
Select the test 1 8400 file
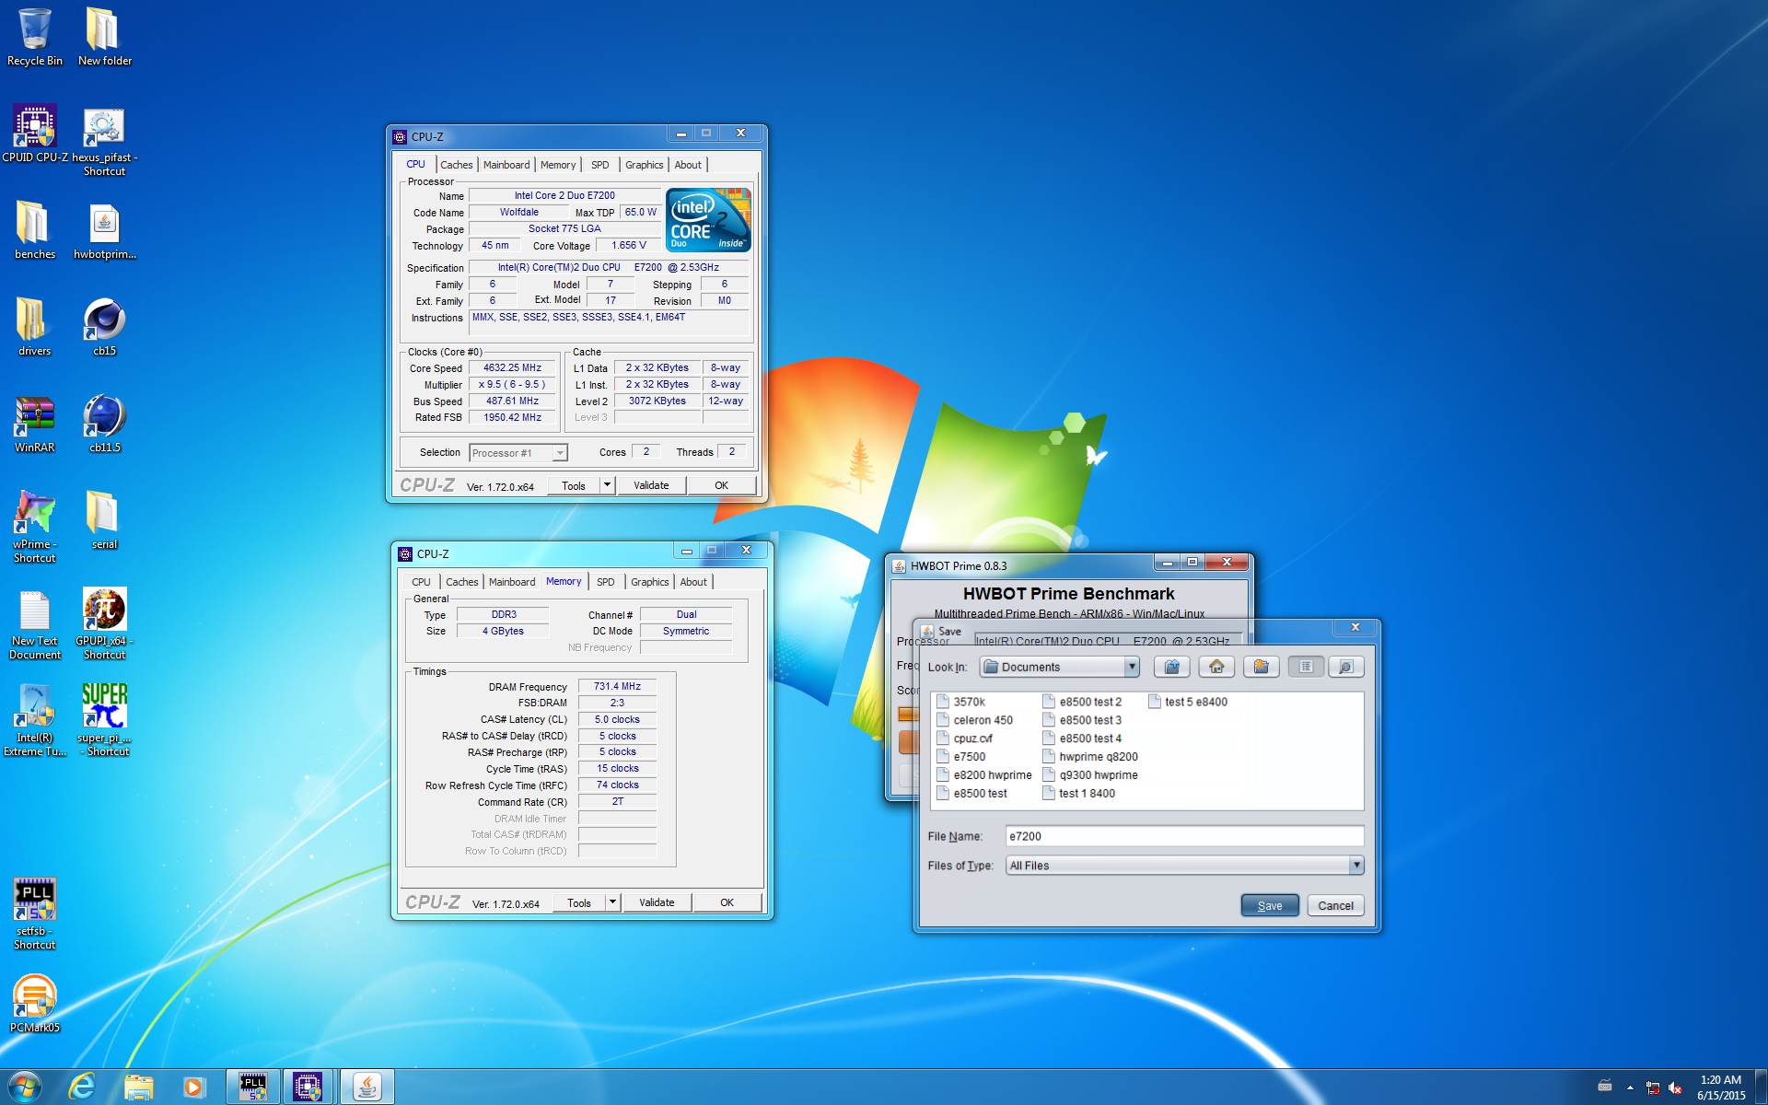[1078, 794]
